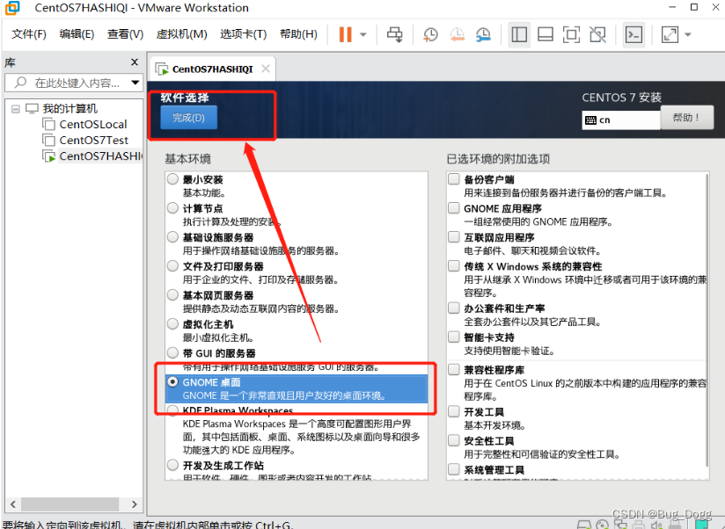Open the 虚拟机(M) menu
Image resolution: width=725 pixels, height=529 pixels.
pos(182,34)
